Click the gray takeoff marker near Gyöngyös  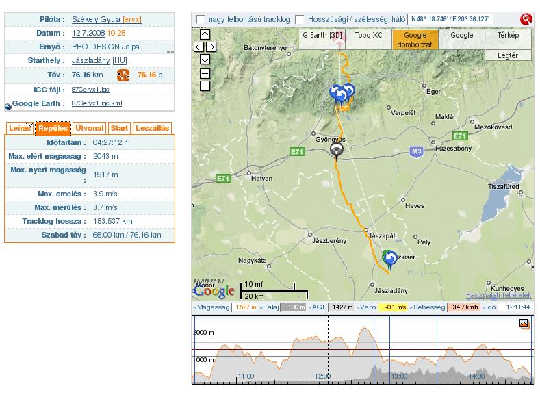click(x=337, y=151)
